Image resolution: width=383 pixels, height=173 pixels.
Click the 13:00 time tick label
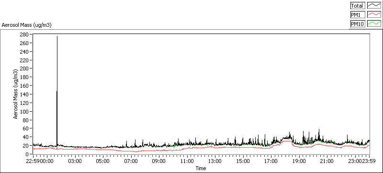pos(215,161)
